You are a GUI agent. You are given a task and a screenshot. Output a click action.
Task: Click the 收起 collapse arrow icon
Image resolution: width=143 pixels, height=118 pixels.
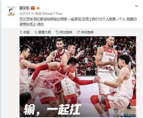21,32
